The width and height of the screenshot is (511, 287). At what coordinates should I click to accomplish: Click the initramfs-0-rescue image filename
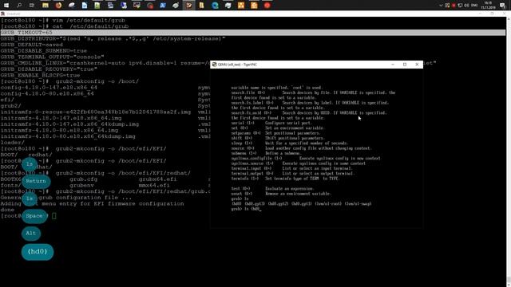point(96,112)
